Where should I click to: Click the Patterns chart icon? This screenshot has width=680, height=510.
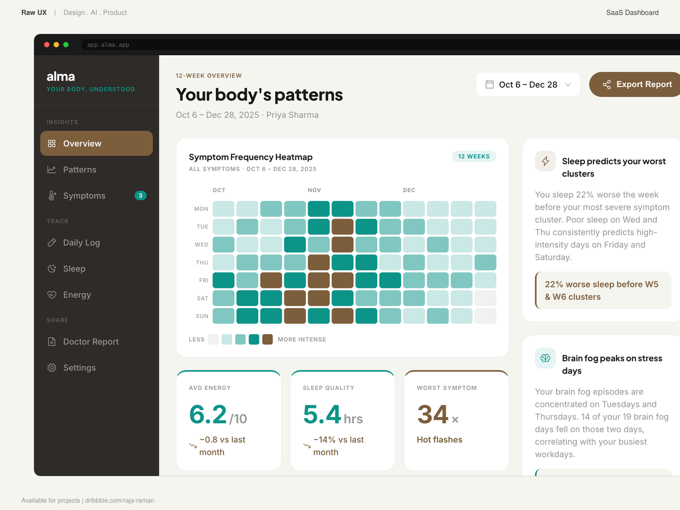tap(52, 169)
